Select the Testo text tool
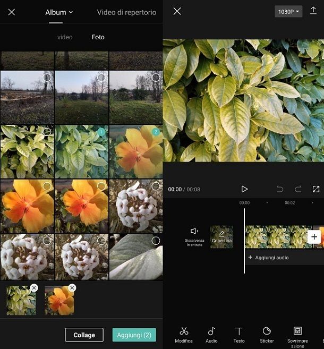The width and height of the screenshot is (324, 349). coord(239,334)
